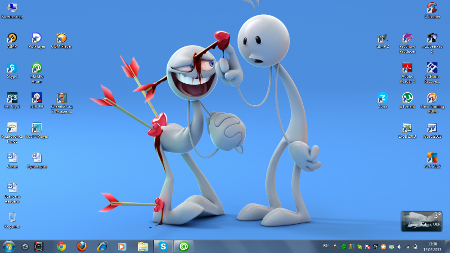450x253 pixels.
Task: Select the Корзина recycle bin
Action: [12, 220]
